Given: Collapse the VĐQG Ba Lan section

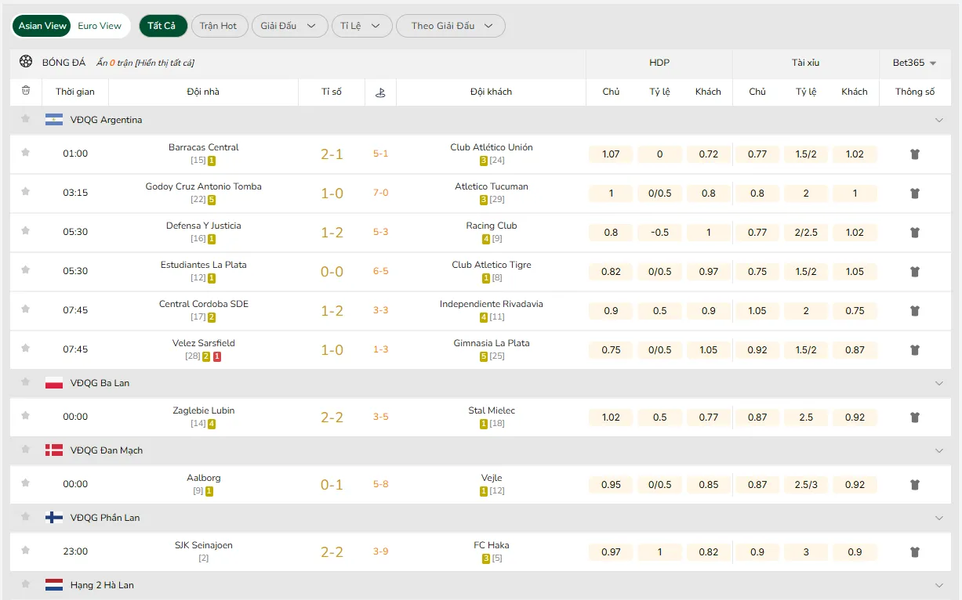Looking at the screenshot, I should pyautogui.click(x=938, y=384).
